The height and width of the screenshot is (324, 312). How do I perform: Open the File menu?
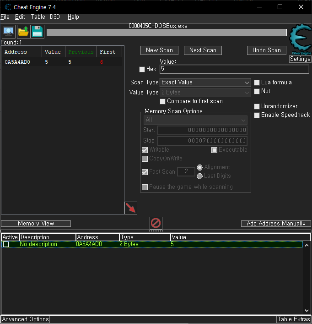point(5,17)
